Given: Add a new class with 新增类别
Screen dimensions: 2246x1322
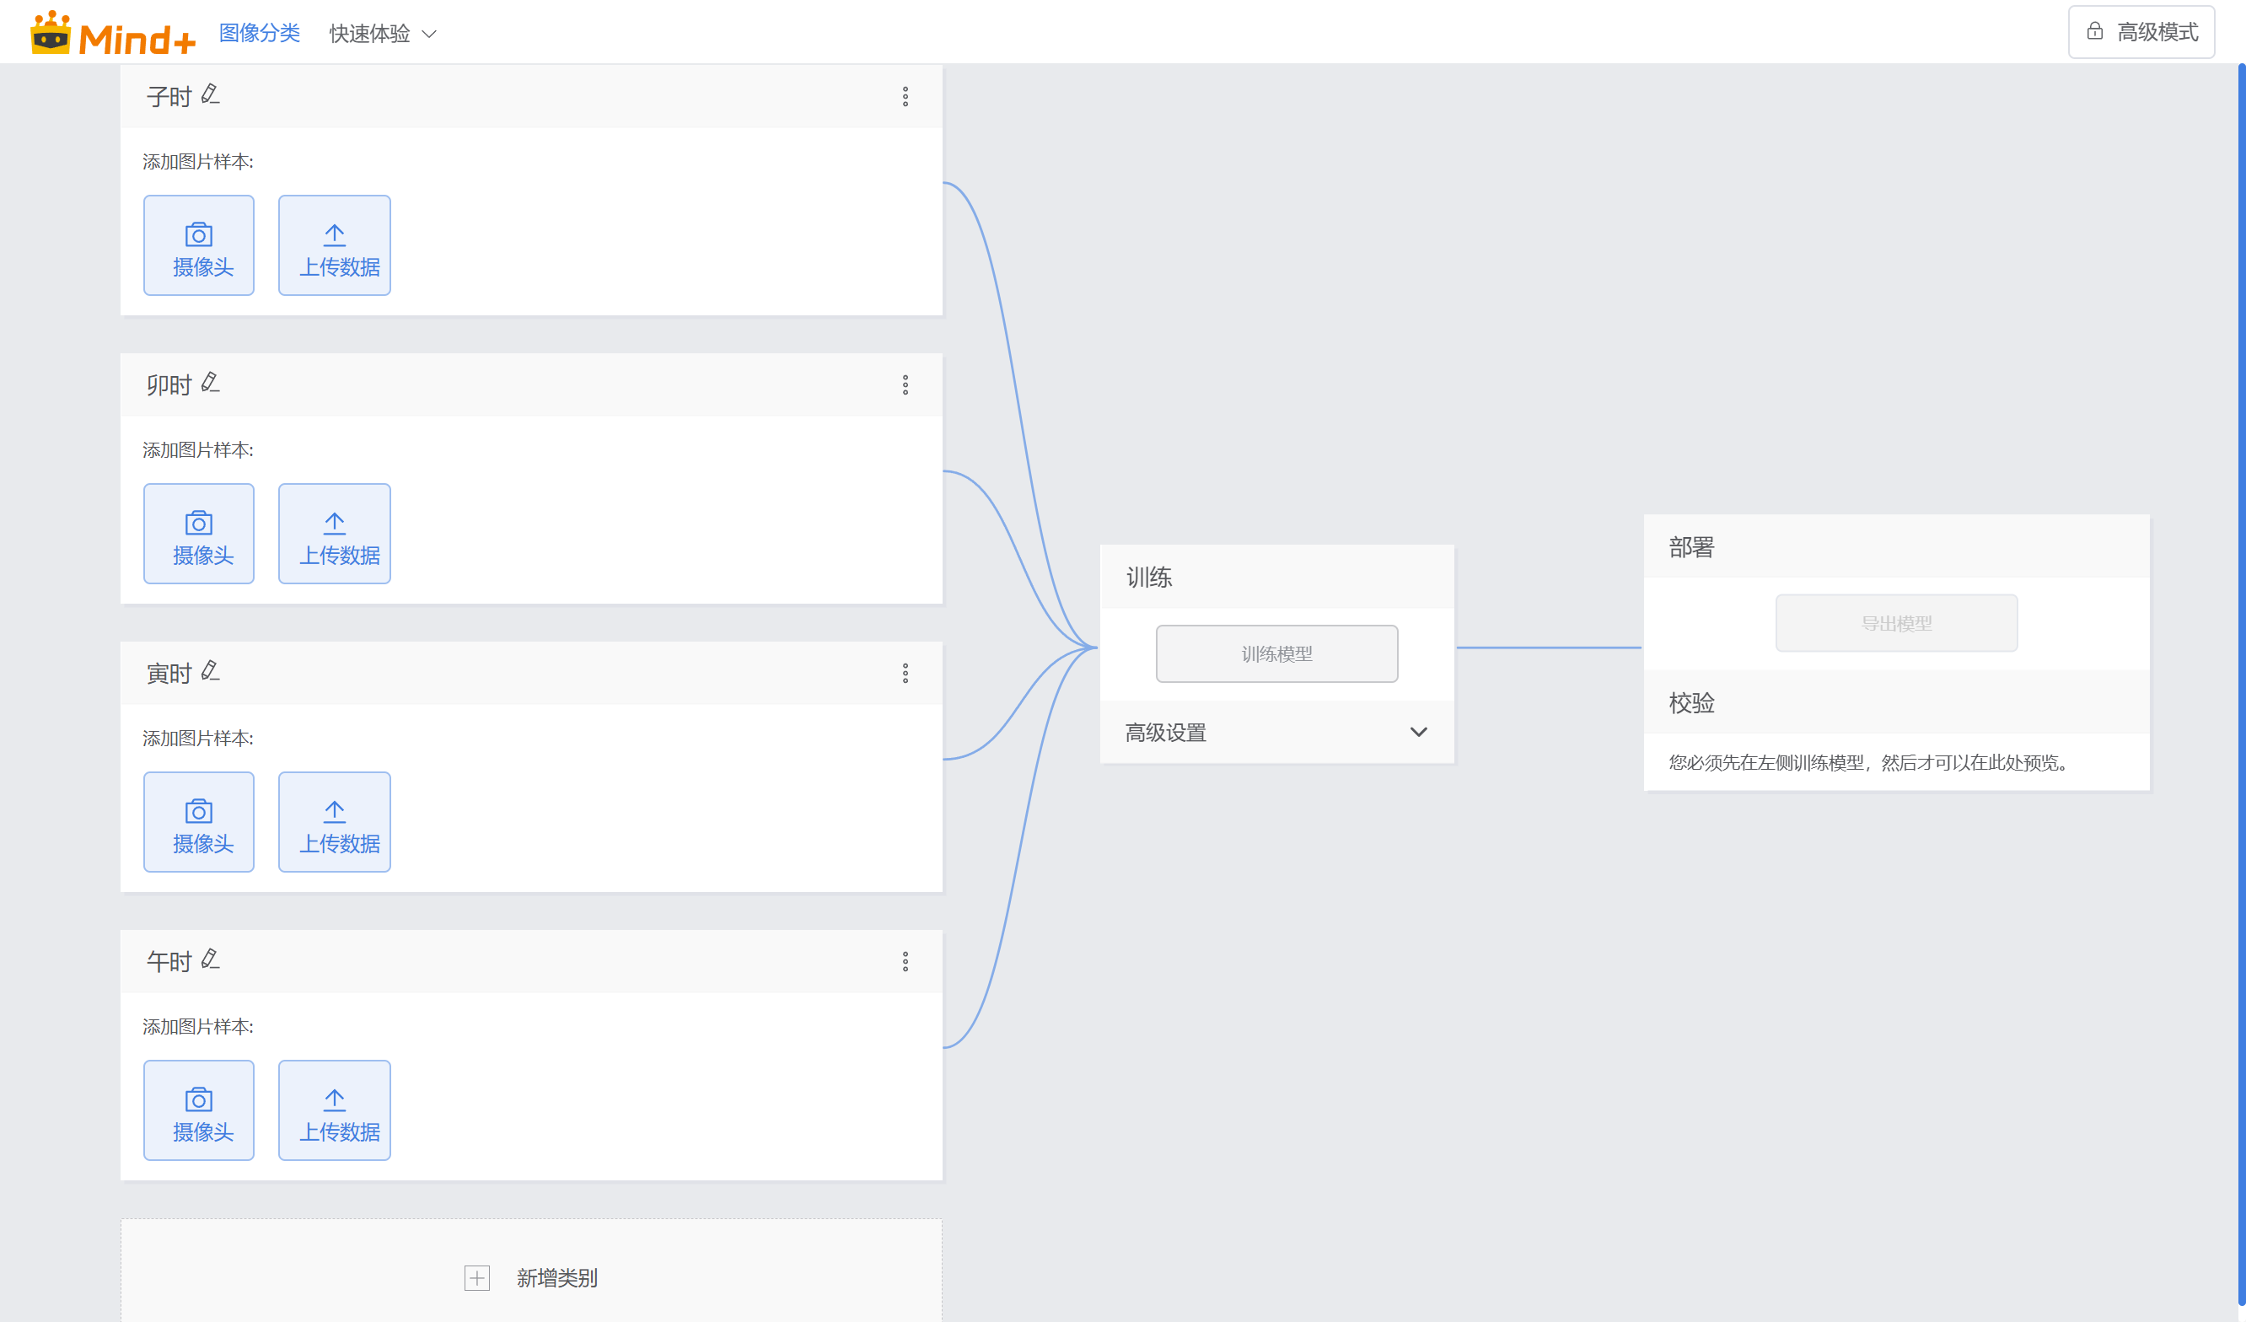Looking at the screenshot, I should (531, 1278).
